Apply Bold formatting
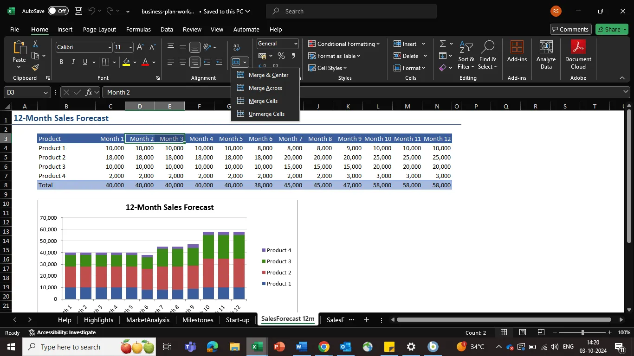The height and width of the screenshot is (356, 634). tap(61, 62)
